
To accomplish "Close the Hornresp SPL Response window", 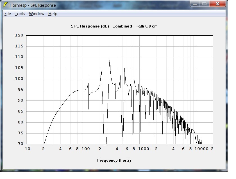I will tap(217, 4).
